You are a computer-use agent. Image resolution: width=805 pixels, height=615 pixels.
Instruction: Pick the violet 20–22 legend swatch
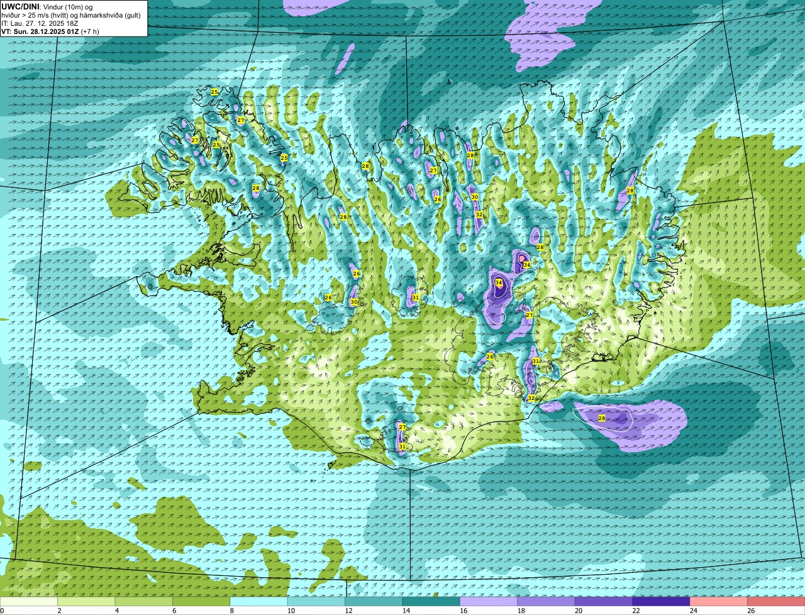[x=604, y=601]
